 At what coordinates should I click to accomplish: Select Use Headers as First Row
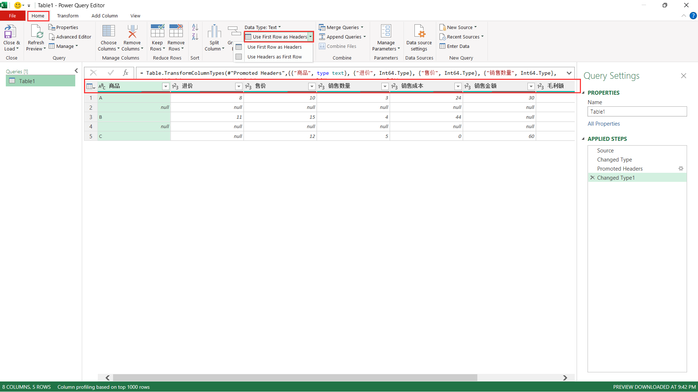tap(274, 57)
